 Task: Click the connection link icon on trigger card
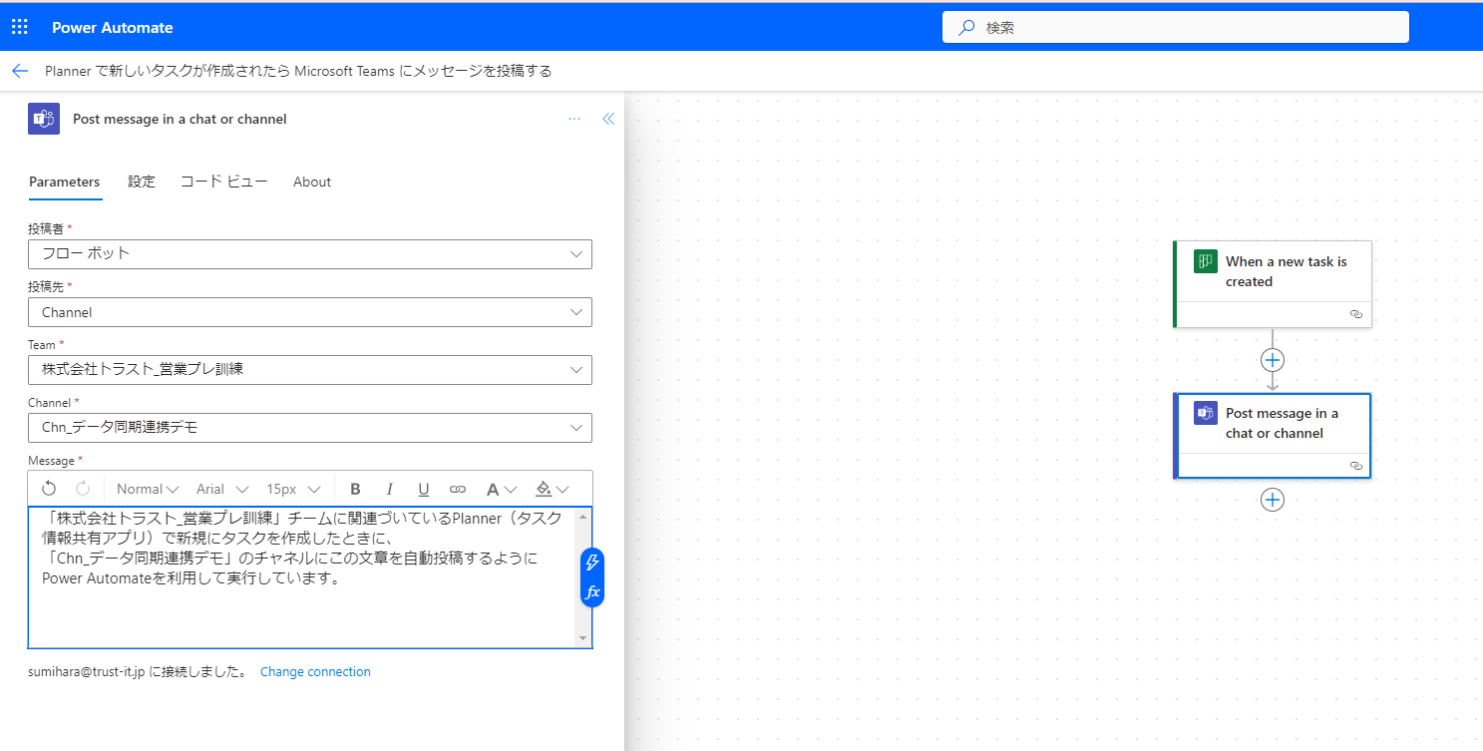(1355, 313)
